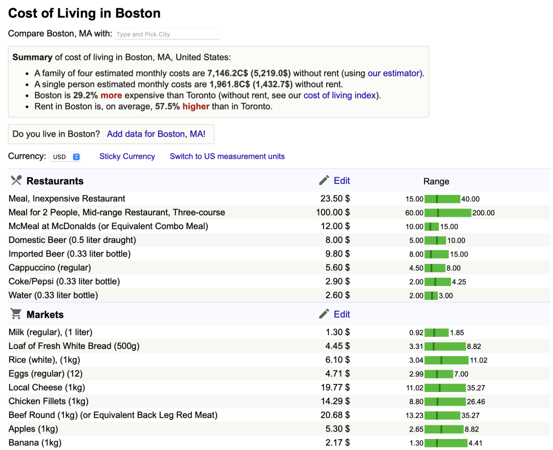Click the 20.68 $ price value
The height and width of the screenshot is (450, 553).
pyautogui.click(x=335, y=415)
